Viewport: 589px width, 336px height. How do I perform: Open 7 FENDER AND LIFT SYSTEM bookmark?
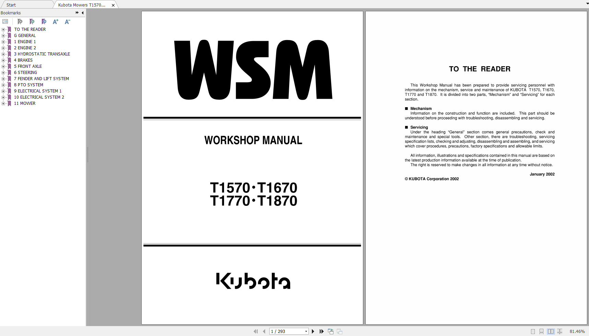[42, 79]
